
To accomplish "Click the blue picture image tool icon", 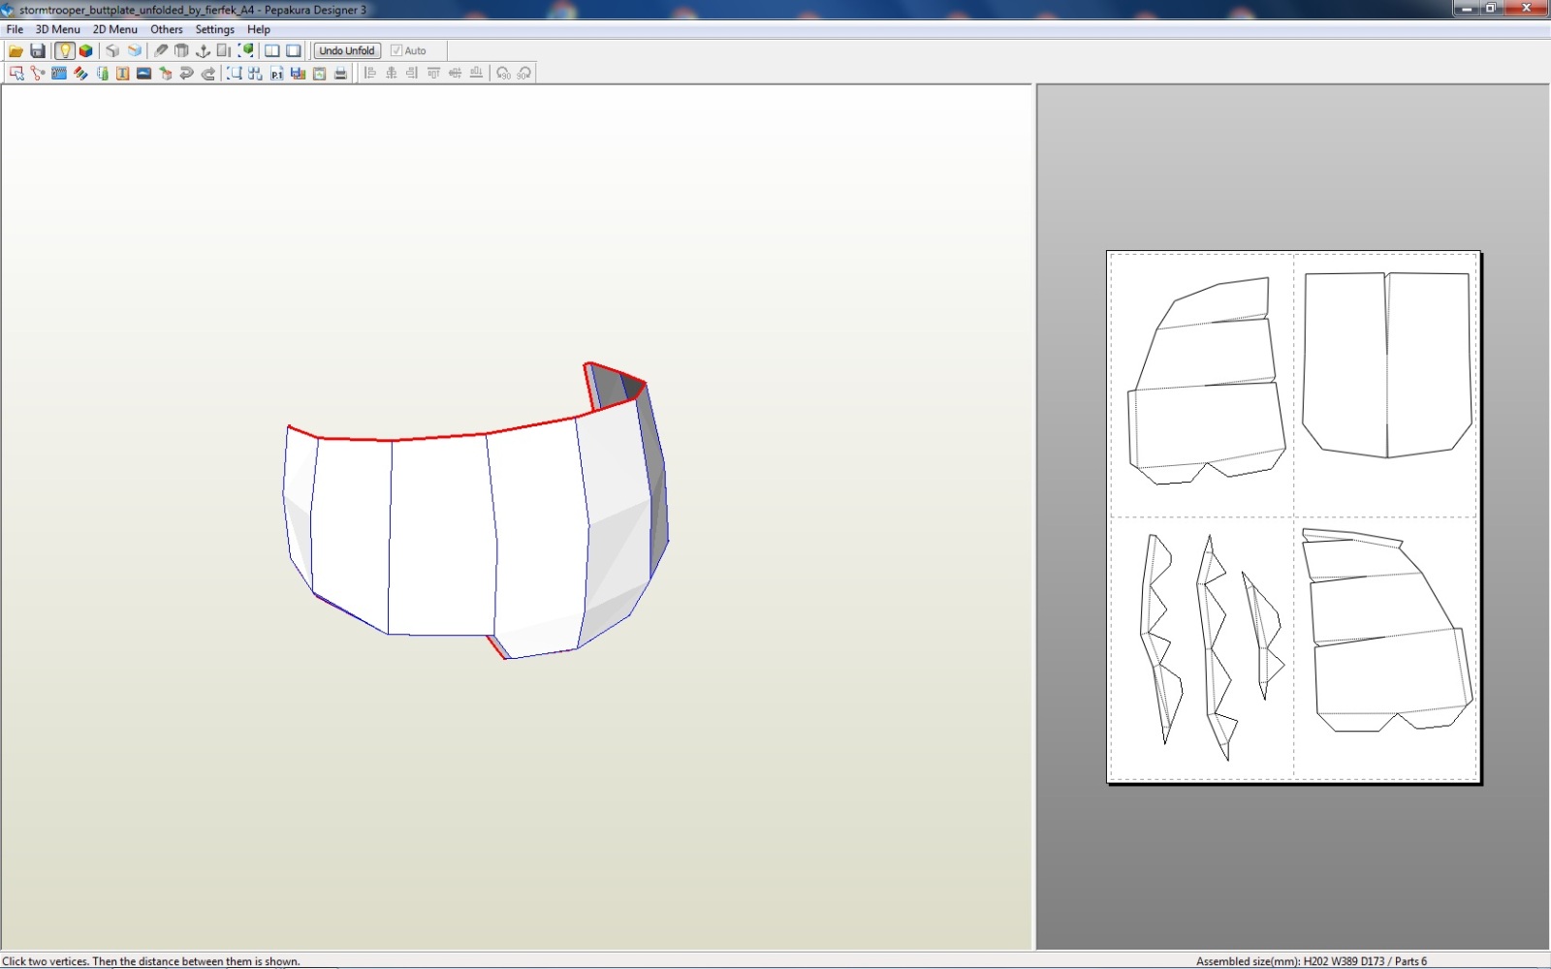I will (x=144, y=73).
